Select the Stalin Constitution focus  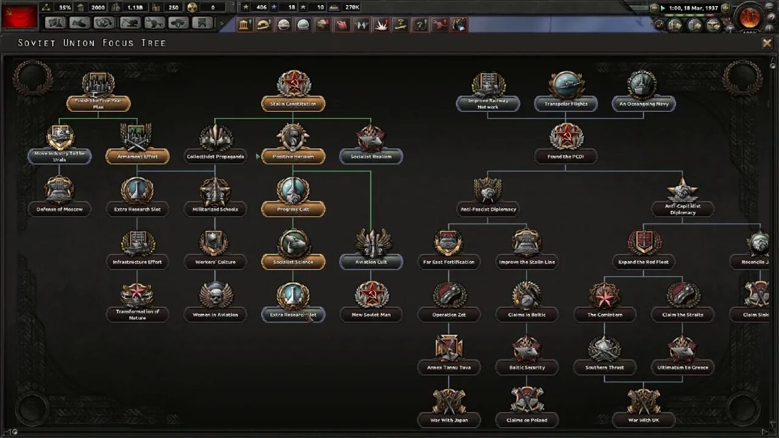click(293, 92)
